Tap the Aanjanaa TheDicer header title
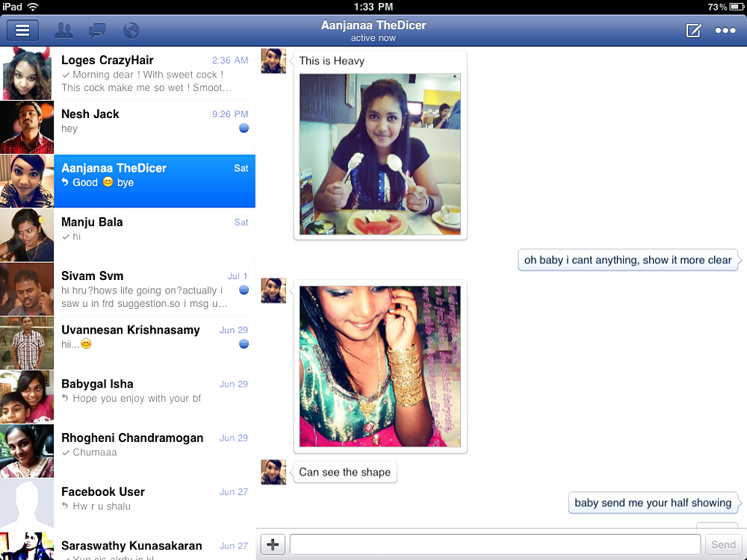 point(373,25)
